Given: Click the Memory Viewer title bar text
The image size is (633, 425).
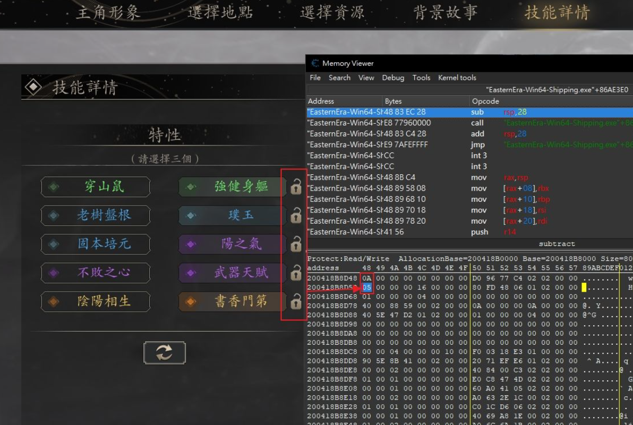Looking at the screenshot, I should (x=348, y=63).
